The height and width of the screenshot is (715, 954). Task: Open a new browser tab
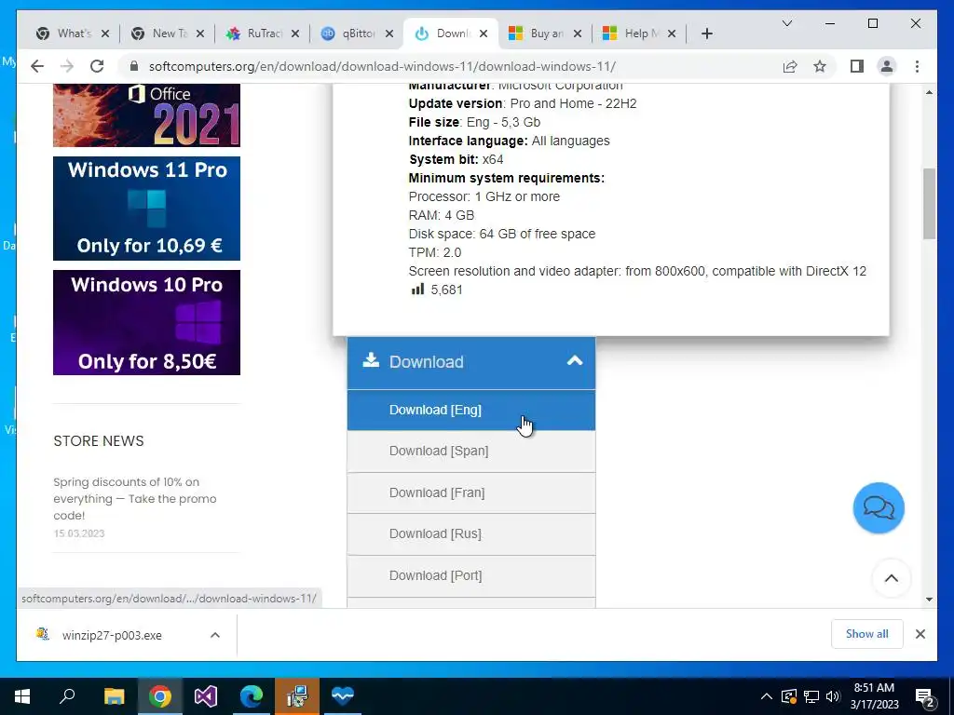[x=706, y=34]
